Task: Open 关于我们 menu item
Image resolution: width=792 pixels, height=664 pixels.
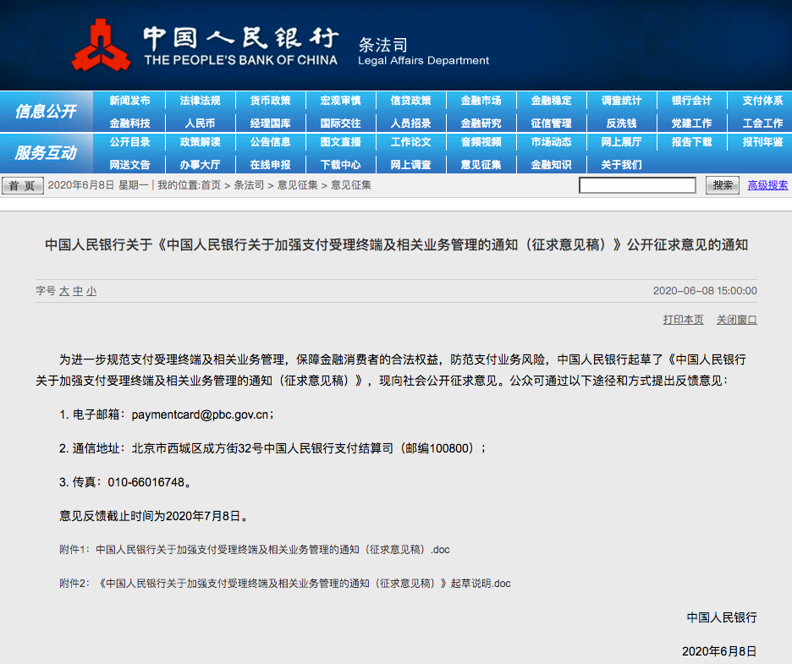Action: pos(621,165)
